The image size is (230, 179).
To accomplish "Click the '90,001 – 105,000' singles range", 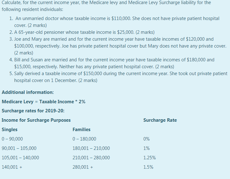I will 19,148.
